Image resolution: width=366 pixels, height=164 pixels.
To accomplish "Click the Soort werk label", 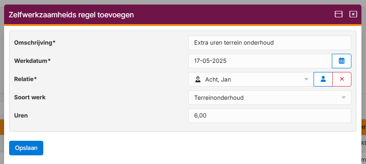I will [x=30, y=97].
